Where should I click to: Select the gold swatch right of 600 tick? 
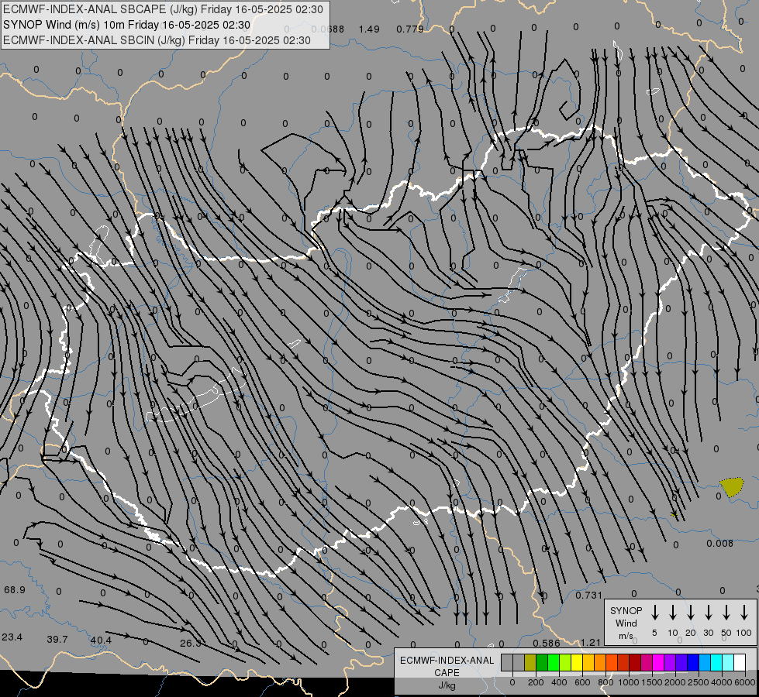coord(588,662)
